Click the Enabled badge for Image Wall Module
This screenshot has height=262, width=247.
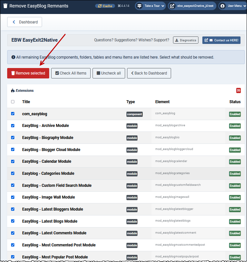pos(235,197)
